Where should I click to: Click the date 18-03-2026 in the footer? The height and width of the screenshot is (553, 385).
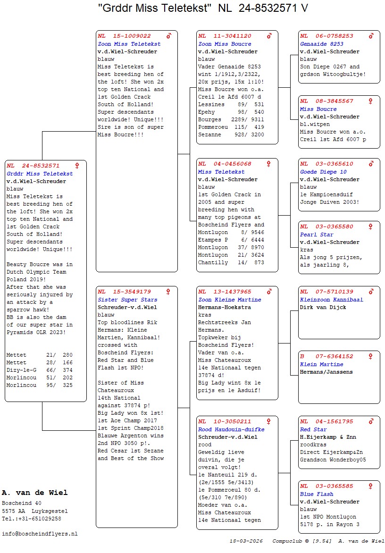pyautogui.click(x=246, y=541)
